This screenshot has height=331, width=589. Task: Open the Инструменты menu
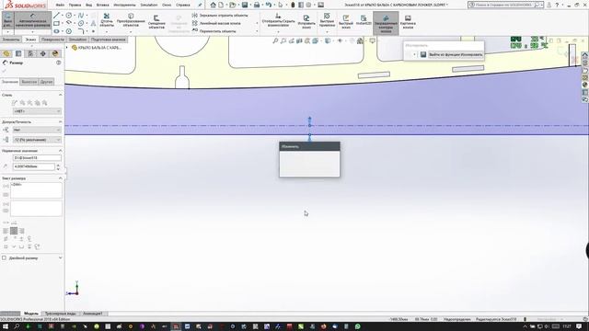click(x=124, y=5)
